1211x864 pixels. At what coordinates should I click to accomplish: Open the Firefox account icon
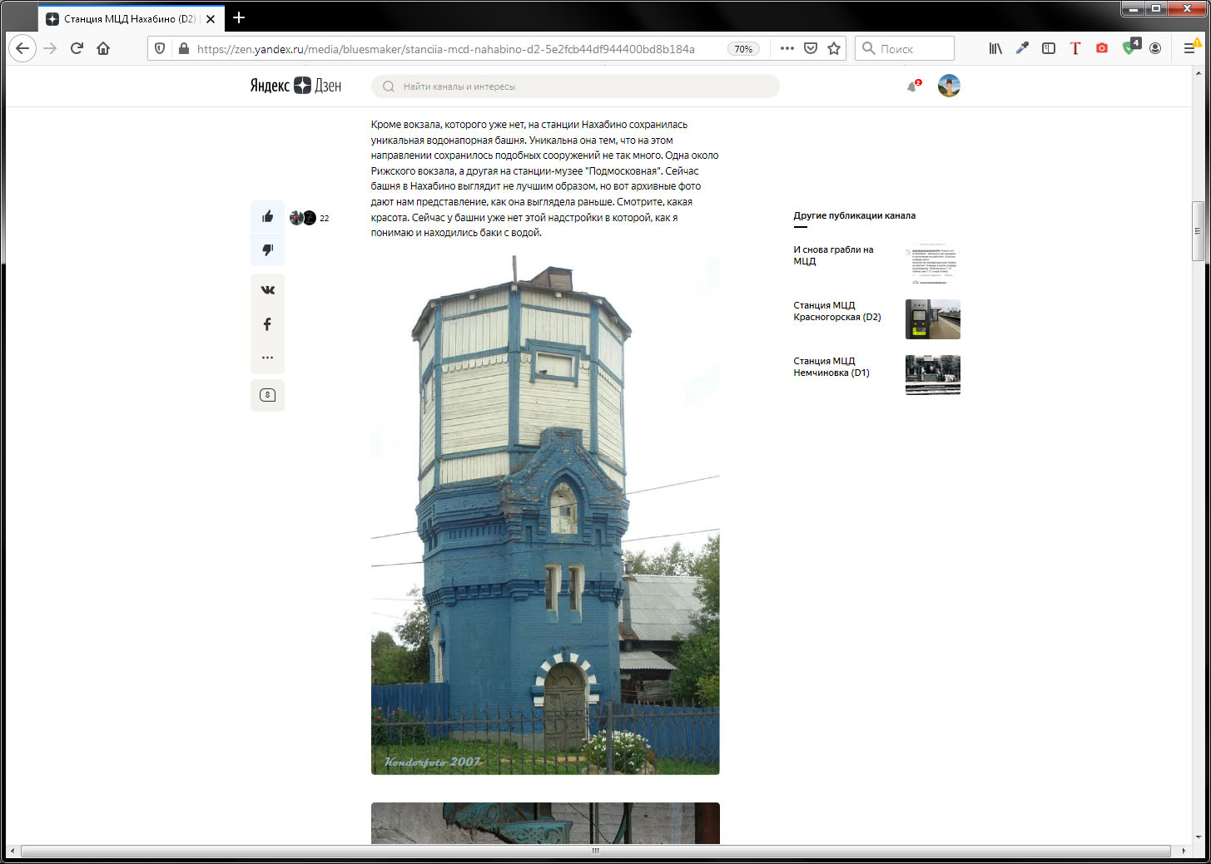coord(1155,48)
